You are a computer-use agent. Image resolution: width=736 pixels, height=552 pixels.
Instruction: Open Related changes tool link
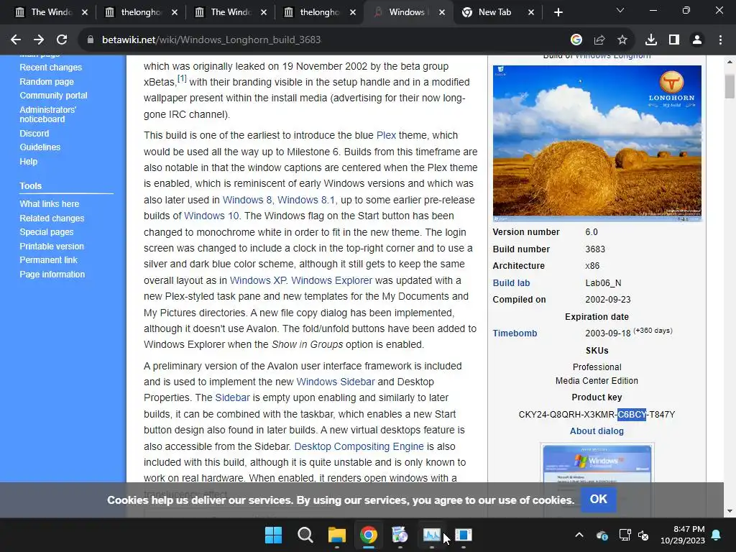click(52, 218)
